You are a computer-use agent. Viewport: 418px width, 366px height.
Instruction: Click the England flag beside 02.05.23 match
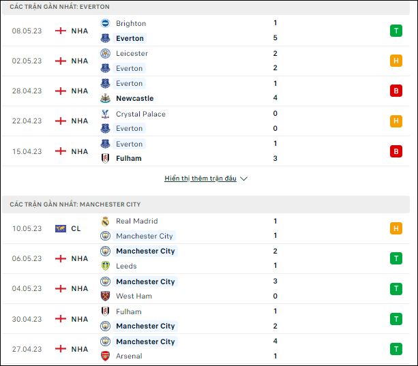(61, 61)
